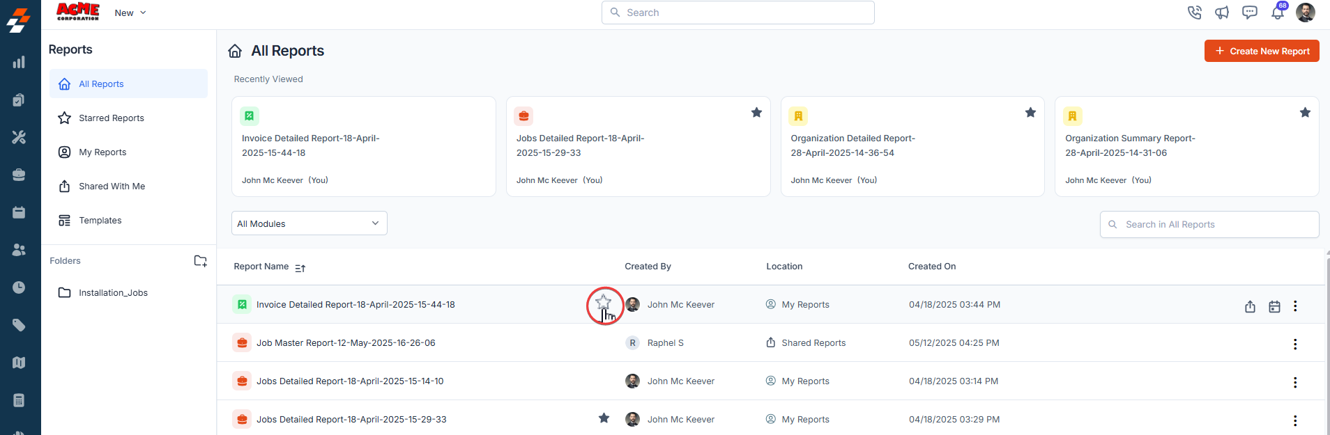Open Invoice Detailed Report recent card
Viewport: 1330px width, 435px height.
(x=364, y=146)
